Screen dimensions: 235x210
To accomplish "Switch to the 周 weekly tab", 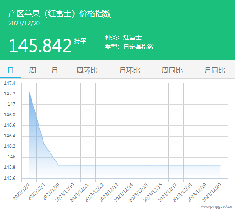I will click(x=32, y=70).
